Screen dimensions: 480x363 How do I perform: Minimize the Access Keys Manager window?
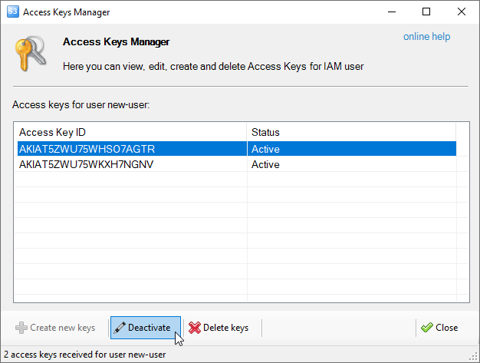tap(392, 12)
